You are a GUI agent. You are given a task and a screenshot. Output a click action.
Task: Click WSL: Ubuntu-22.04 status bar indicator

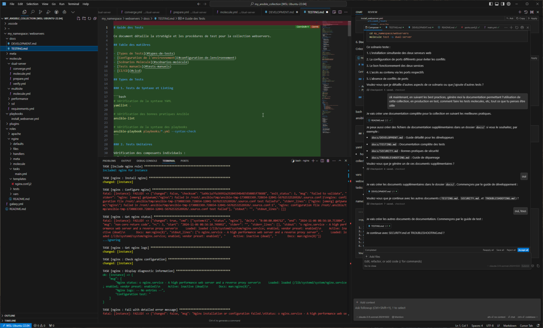click(16, 325)
